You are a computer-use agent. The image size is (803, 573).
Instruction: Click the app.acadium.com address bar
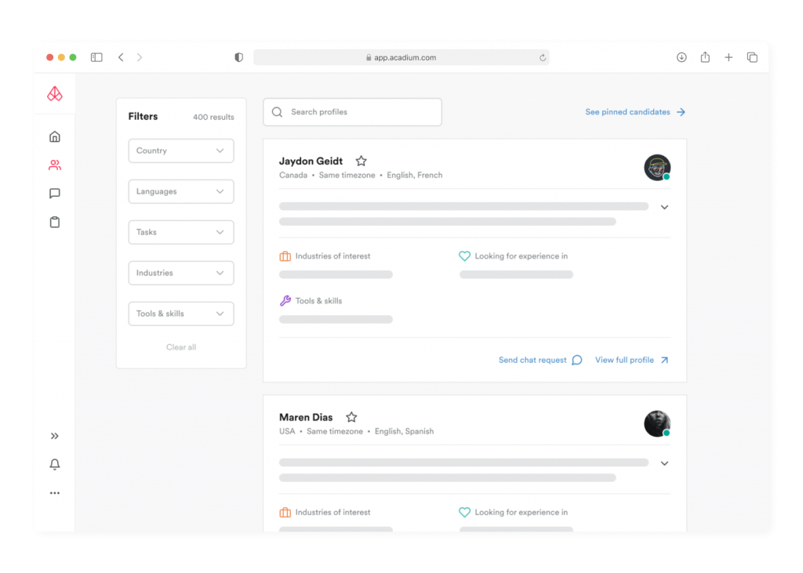pos(401,57)
